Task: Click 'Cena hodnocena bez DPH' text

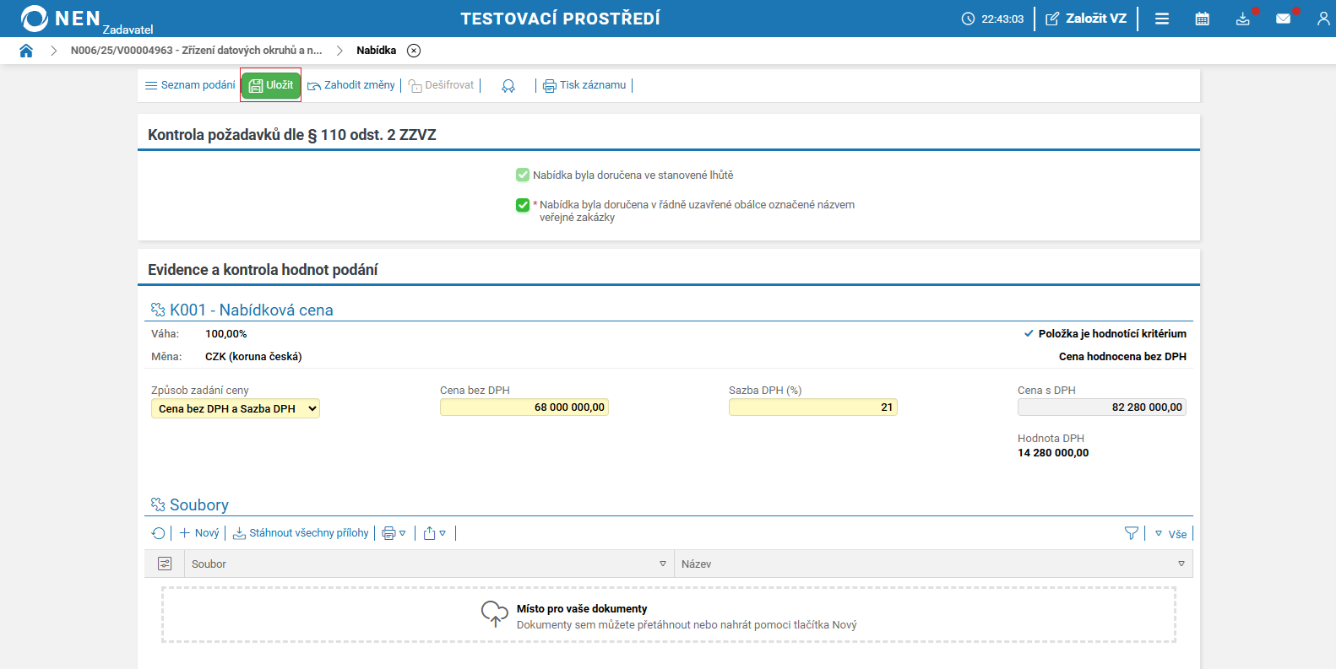Action: pyautogui.click(x=1122, y=357)
